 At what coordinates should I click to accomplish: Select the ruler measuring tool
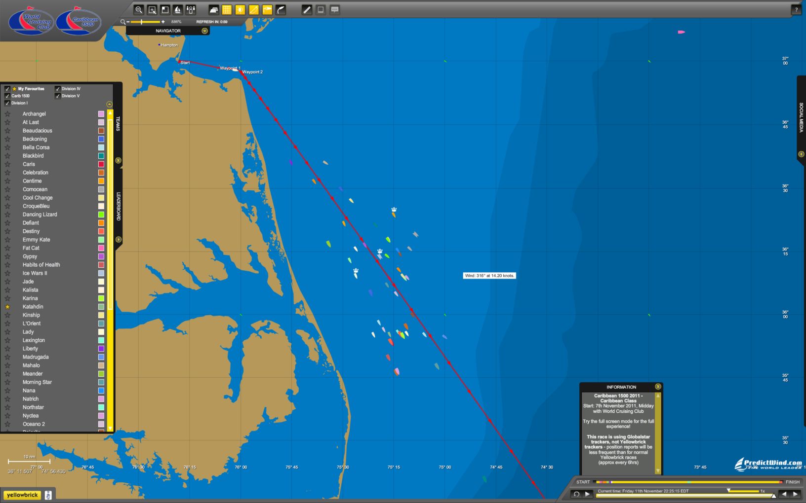[307, 9]
